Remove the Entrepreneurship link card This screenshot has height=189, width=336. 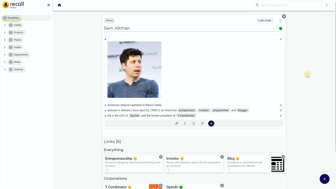161,157
